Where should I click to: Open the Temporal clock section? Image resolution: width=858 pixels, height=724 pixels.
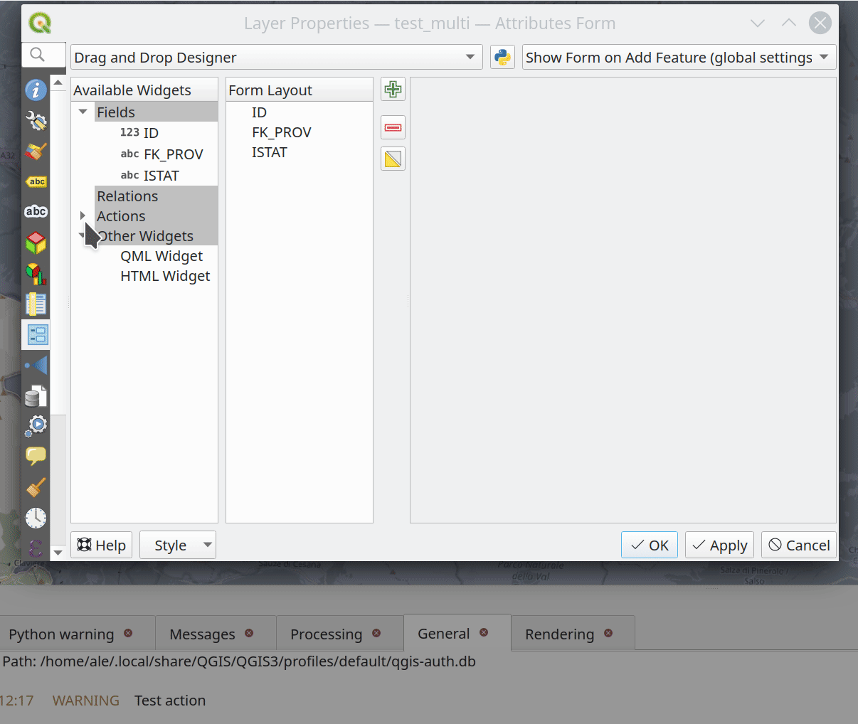click(36, 518)
